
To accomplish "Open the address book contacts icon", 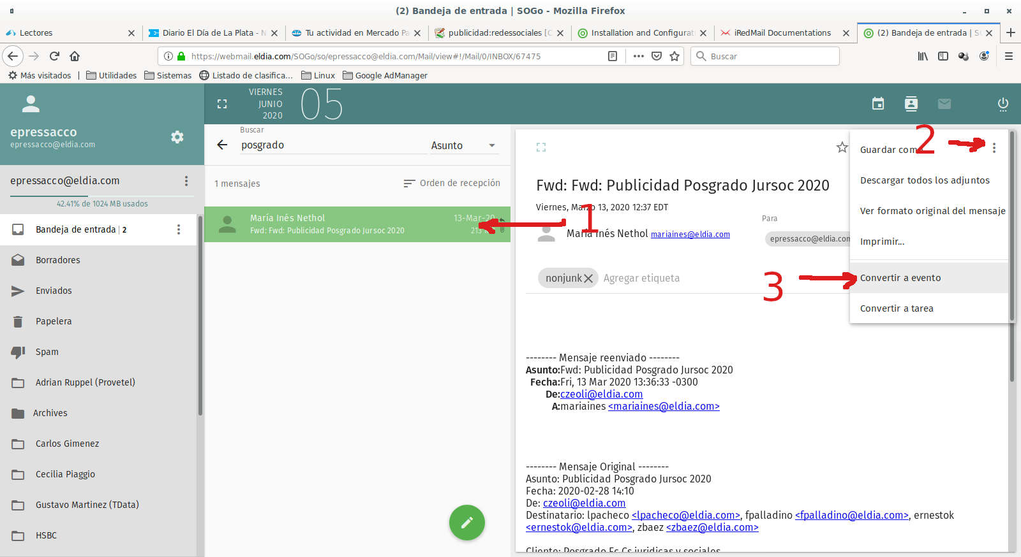I will (x=911, y=104).
